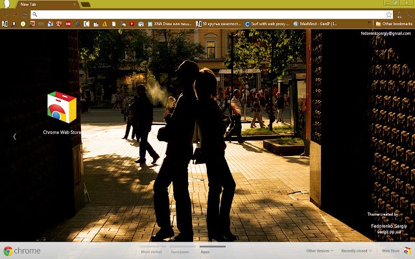Switch to the Программы page

point(180,251)
